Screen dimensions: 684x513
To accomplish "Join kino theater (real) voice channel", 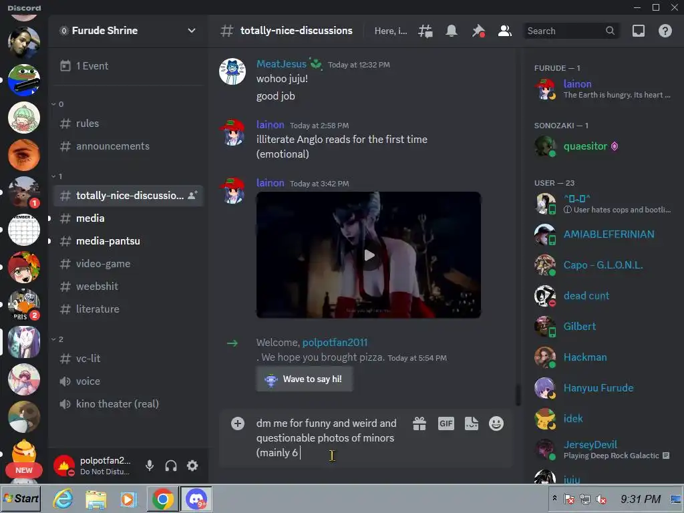I will (128, 404).
